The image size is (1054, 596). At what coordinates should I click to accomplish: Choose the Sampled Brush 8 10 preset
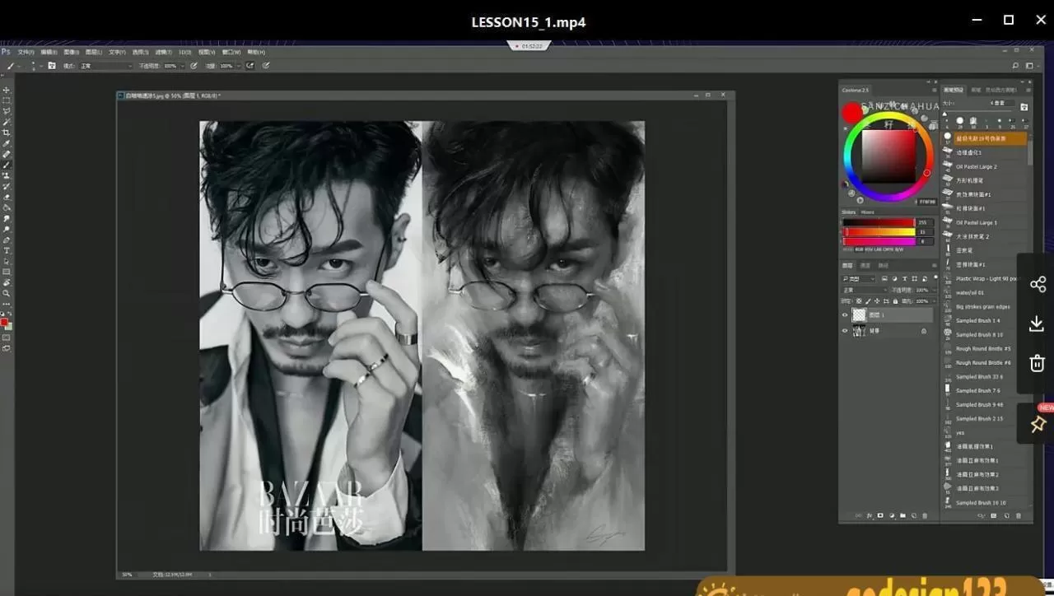979,335
